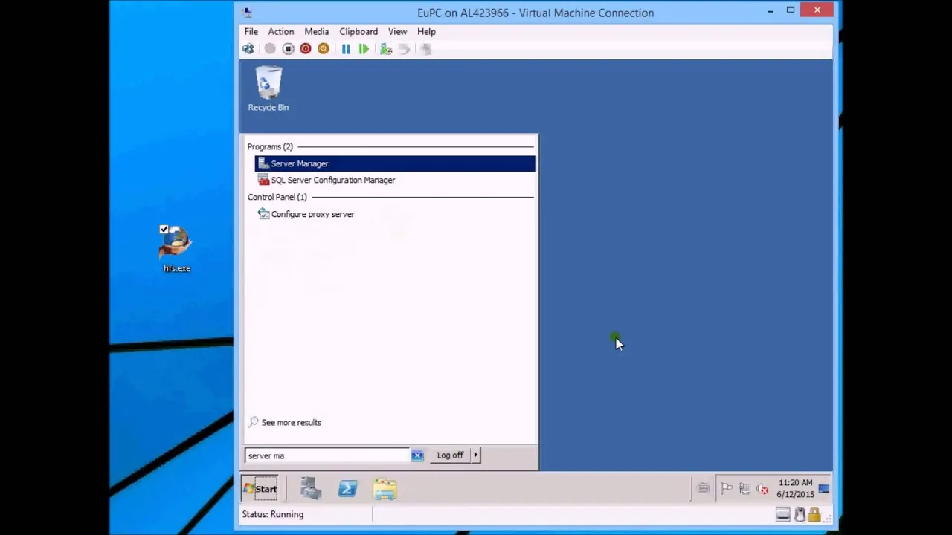Expand the shutdown options arrow
952x535 pixels.
pyautogui.click(x=476, y=455)
